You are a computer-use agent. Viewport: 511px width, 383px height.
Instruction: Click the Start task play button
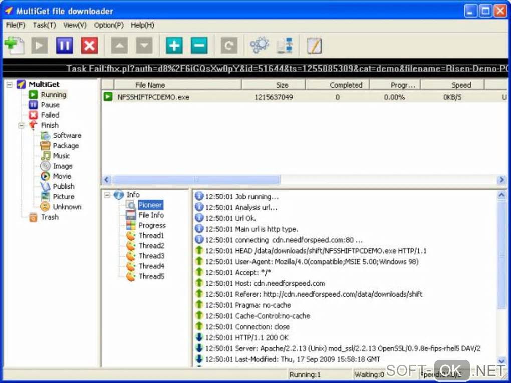pos(40,45)
